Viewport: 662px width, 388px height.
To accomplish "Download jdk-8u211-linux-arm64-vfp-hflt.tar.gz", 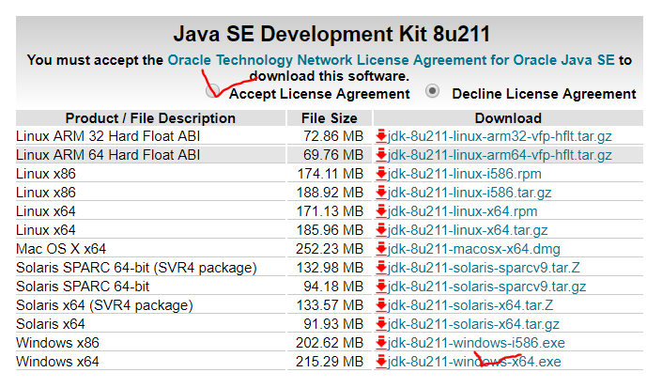I will click(500, 155).
